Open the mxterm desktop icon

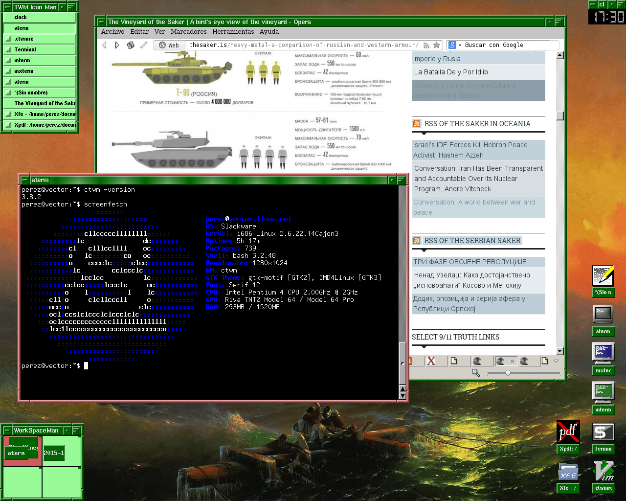click(603, 360)
